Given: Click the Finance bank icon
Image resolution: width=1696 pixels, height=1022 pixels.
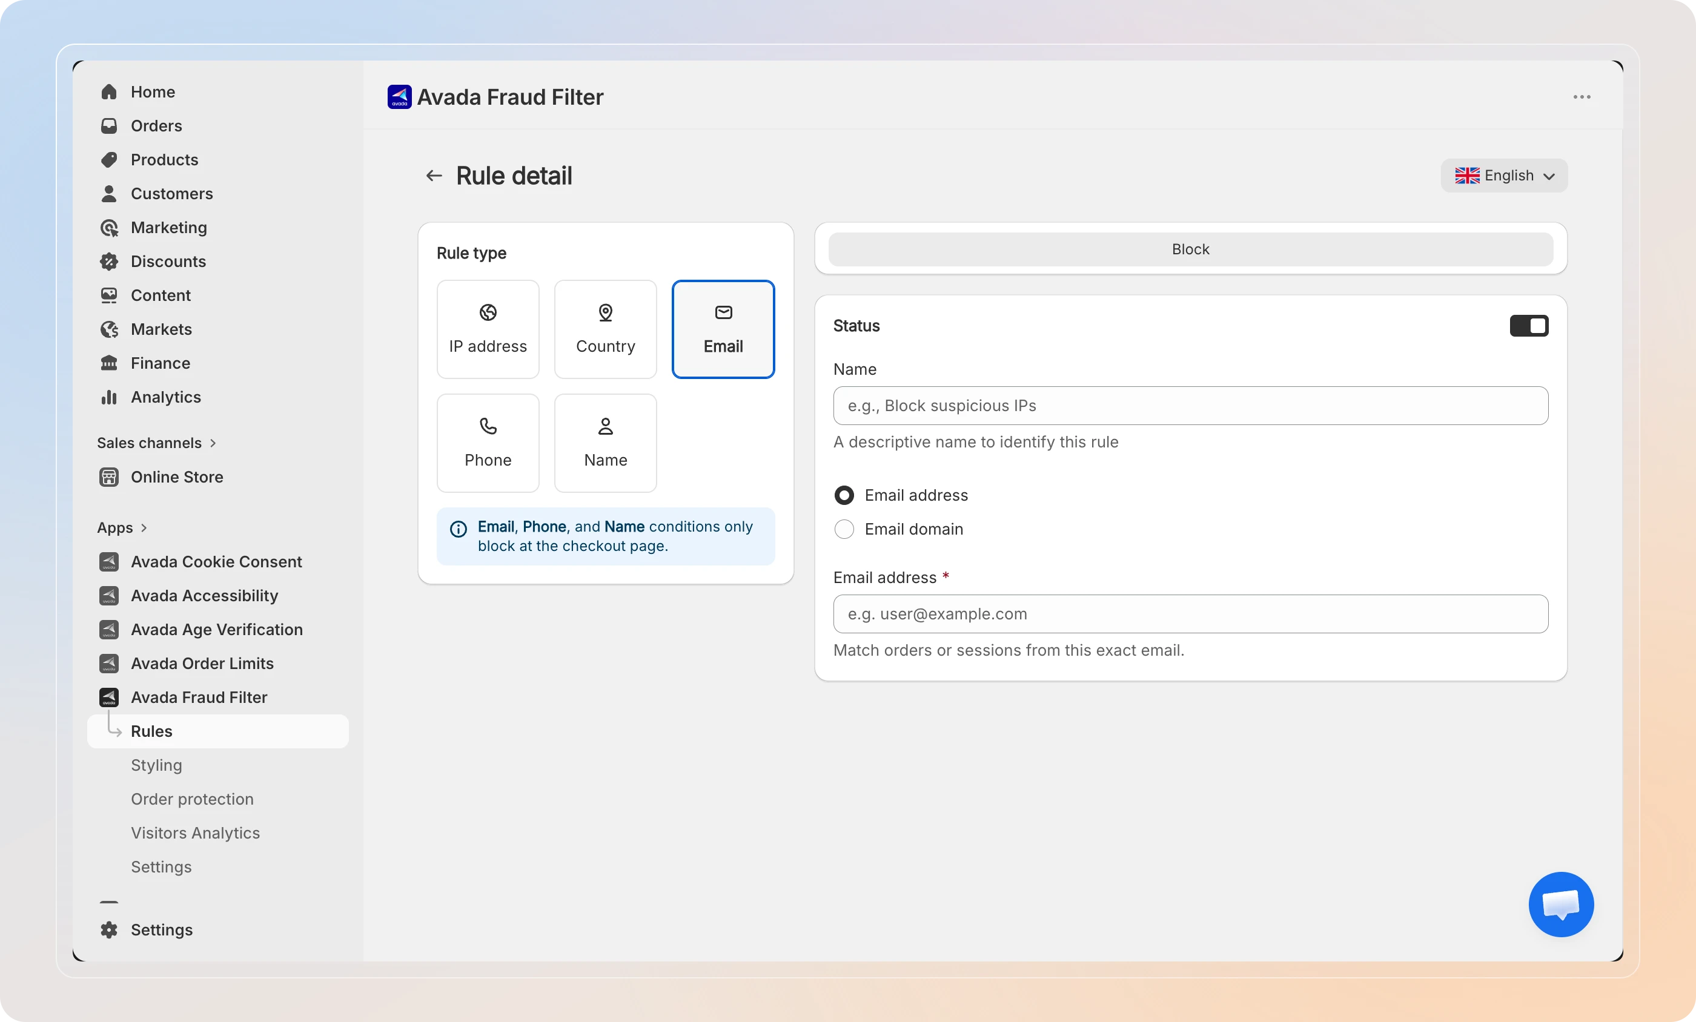Looking at the screenshot, I should (109, 363).
